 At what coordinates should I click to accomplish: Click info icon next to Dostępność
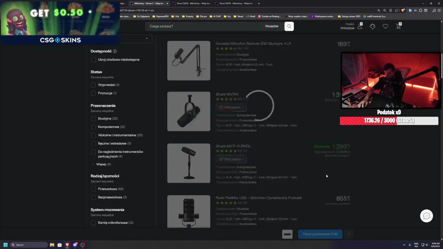[115, 51]
